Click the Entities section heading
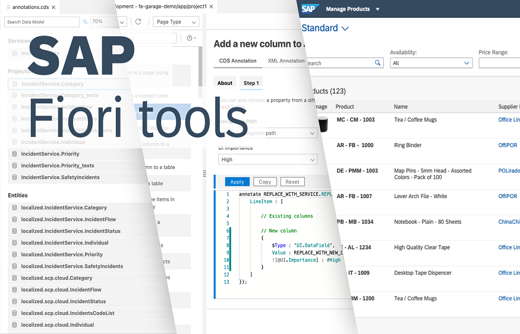Viewport: 520px width, 334px height. [x=18, y=195]
